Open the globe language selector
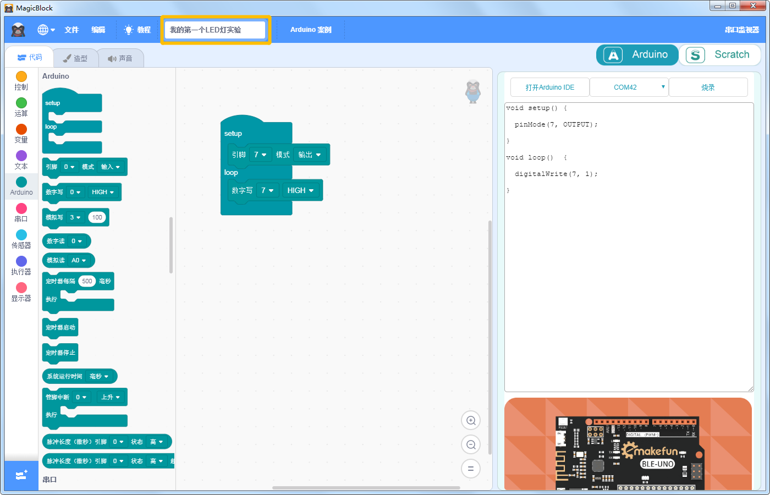Image resolution: width=770 pixels, height=495 pixels. coord(46,30)
